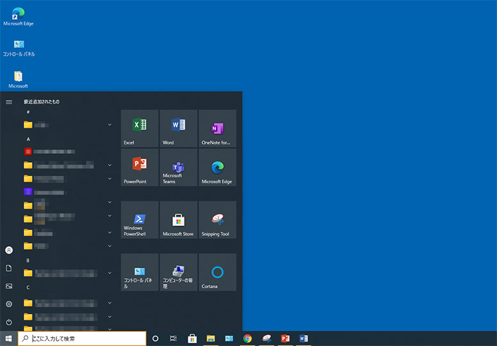Click the Windows Start button
The image size is (497, 346).
(8, 338)
